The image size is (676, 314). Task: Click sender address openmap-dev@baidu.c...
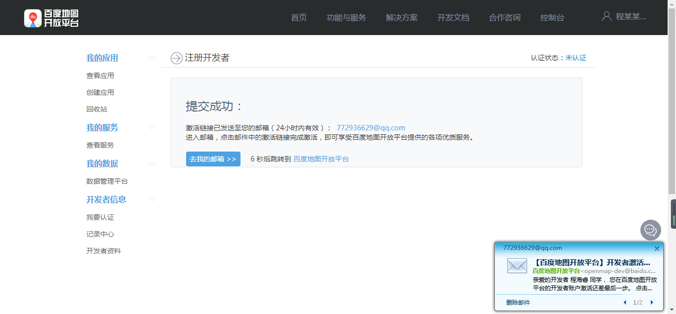click(618, 271)
